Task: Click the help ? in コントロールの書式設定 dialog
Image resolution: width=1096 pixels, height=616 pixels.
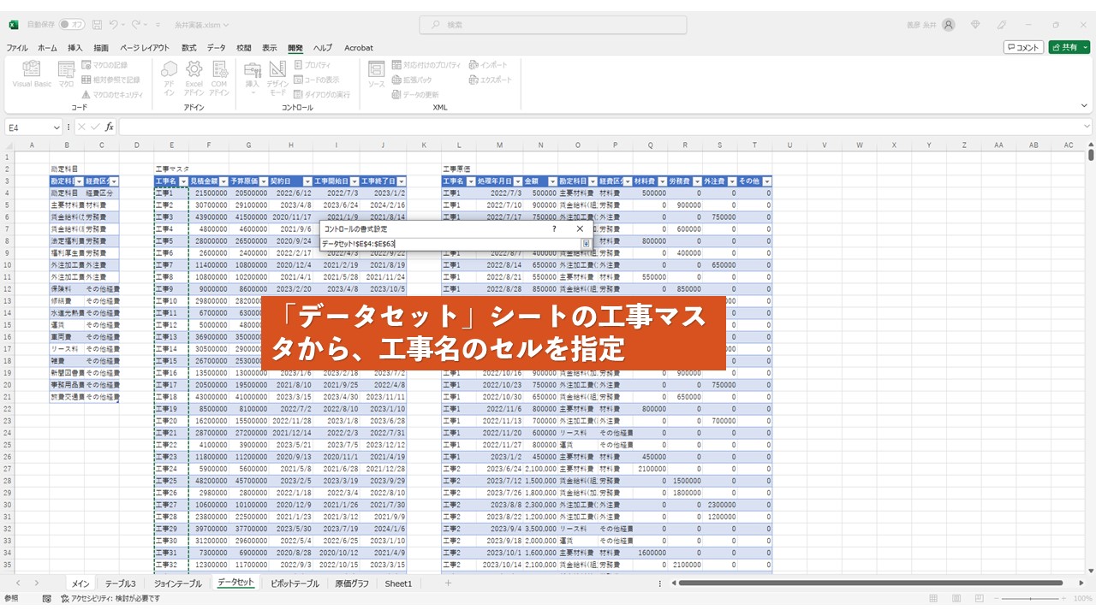Action: point(554,228)
